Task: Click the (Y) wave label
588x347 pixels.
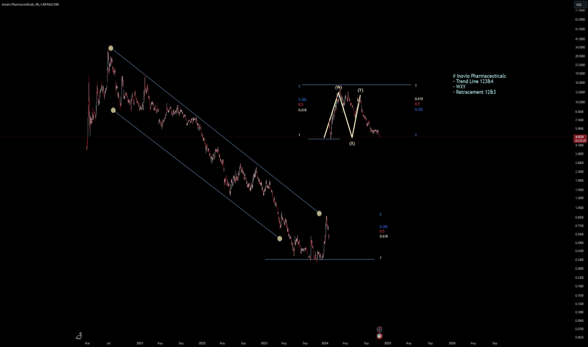Action: [x=360, y=90]
